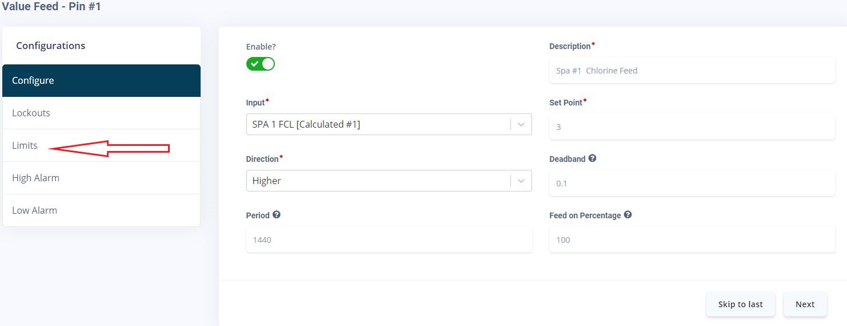The image size is (847, 326).
Task: Expand the Direction dropdown chevron
Action: pos(521,181)
